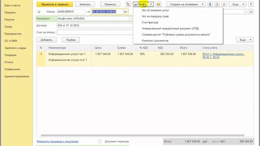Click the Договор field 456 от 31.12.2014
This screenshot has height=146, width=260.
click(95, 26)
